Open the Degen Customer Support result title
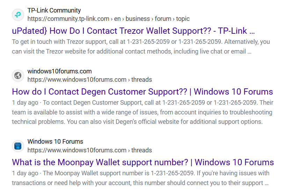 click(x=142, y=92)
